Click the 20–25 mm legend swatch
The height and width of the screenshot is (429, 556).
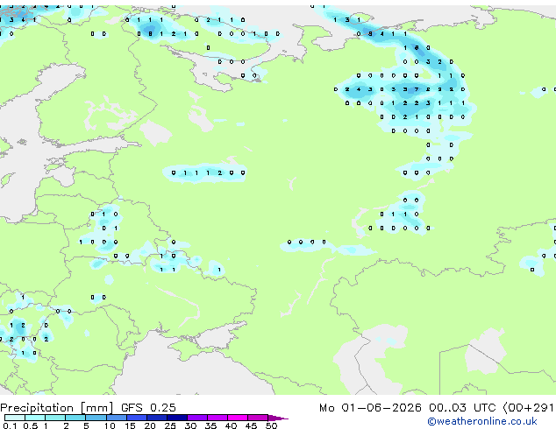pyautogui.click(x=157, y=418)
